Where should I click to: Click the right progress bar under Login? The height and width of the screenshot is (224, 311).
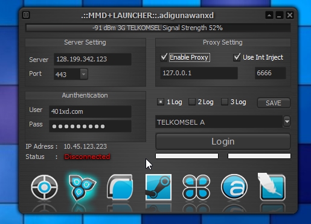click(x=259, y=156)
